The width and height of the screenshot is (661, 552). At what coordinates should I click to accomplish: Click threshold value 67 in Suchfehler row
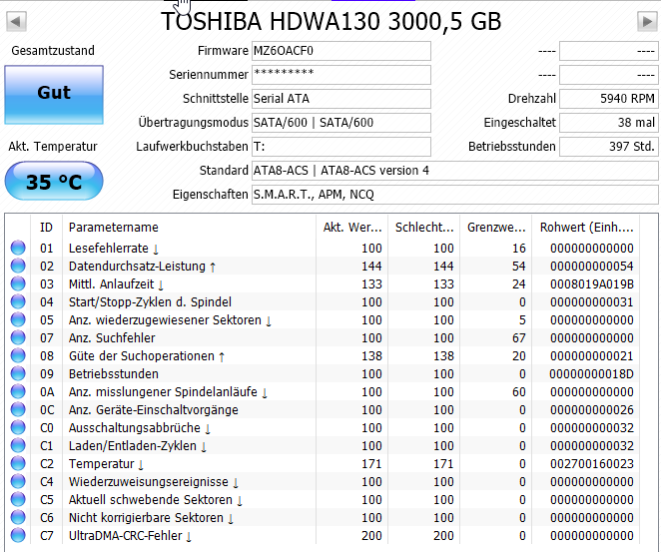[x=519, y=338]
